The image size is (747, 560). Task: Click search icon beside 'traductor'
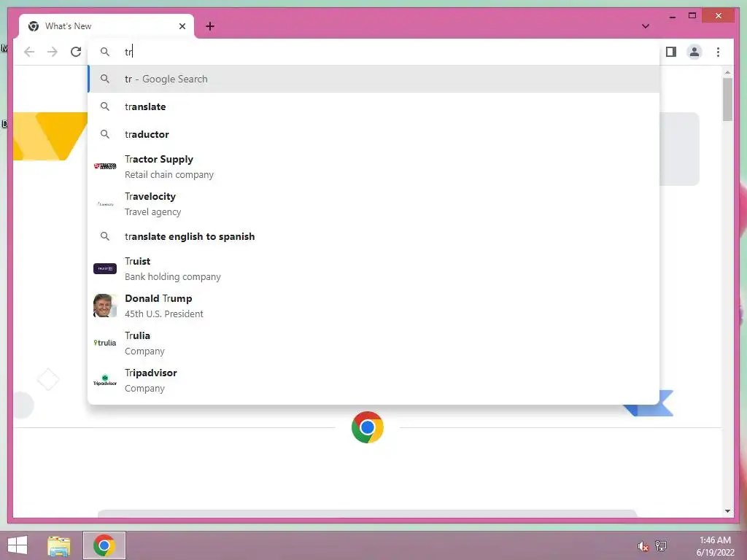point(105,134)
